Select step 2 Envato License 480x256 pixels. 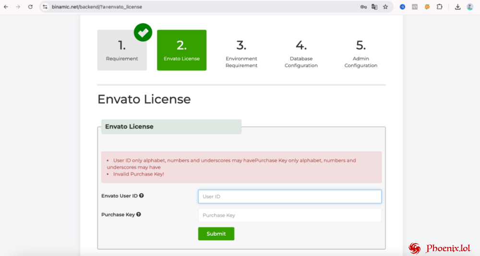181,50
